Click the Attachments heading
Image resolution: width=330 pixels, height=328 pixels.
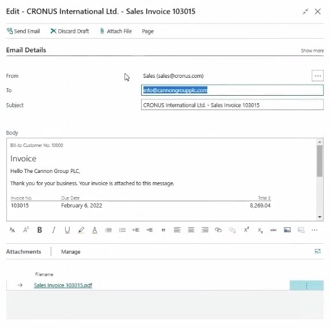tap(24, 251)
